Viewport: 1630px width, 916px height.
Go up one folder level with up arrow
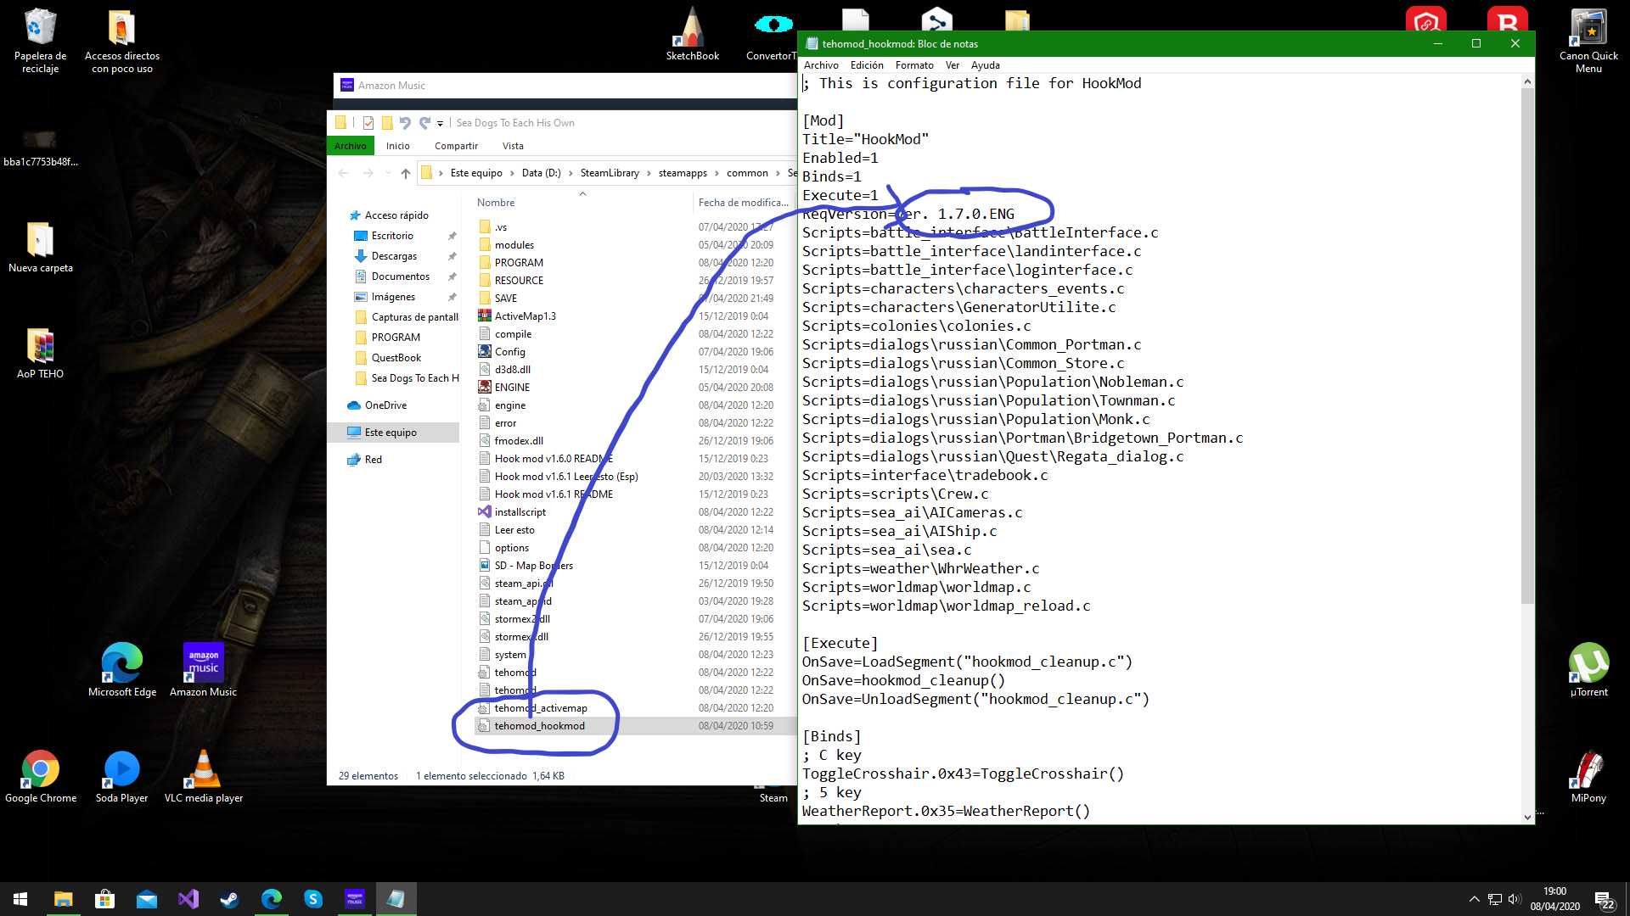(x=406, y=173)
